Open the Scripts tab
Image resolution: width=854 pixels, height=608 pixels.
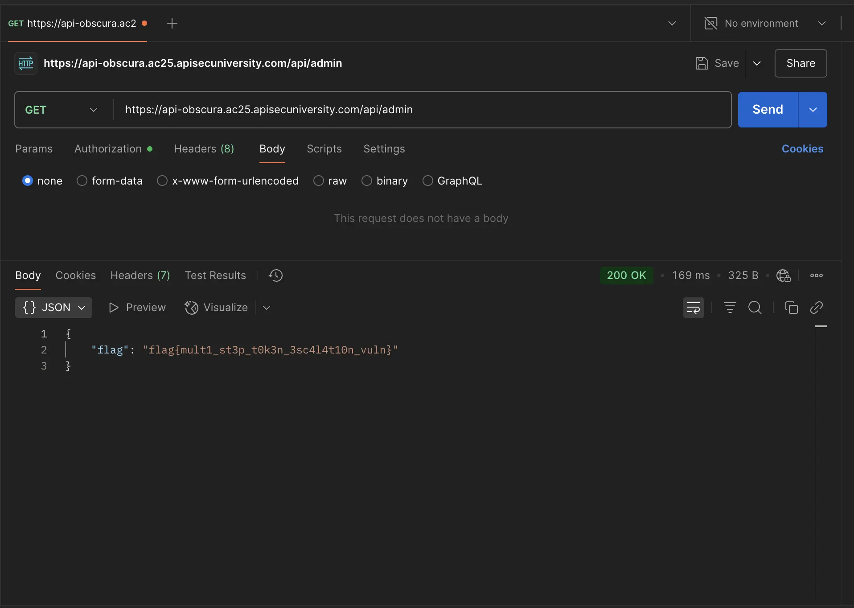tap(324, 149)
